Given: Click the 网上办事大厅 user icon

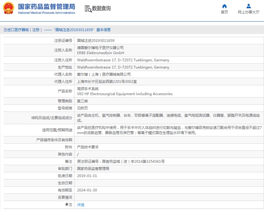Looking at the screenshot, I should [248, 6].
